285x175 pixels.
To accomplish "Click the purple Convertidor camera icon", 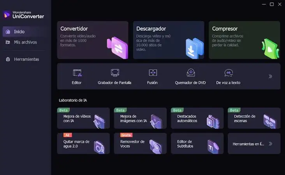I will coord(118,48).
